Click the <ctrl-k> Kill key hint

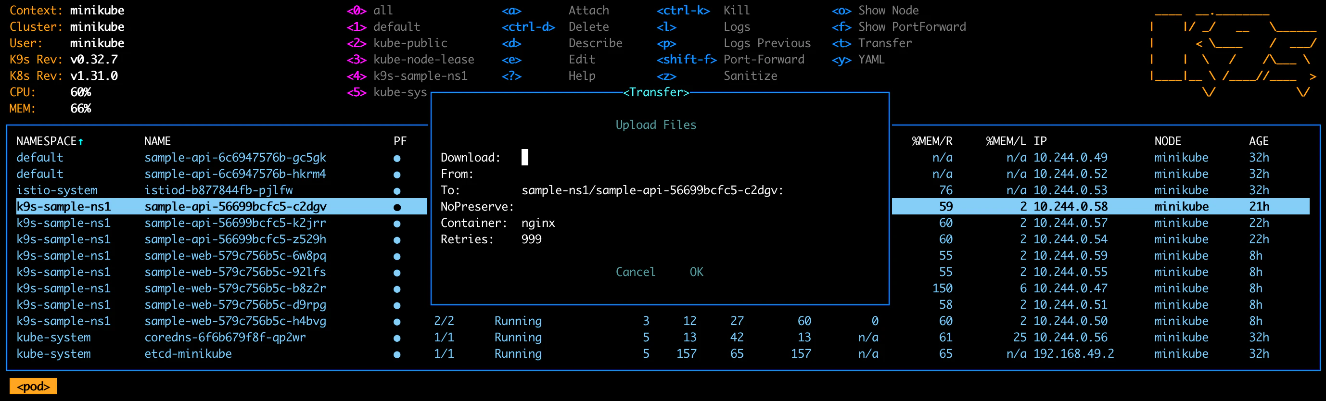(703, 10)
